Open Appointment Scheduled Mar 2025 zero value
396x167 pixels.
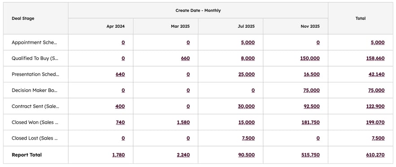(x=188, y=43)
